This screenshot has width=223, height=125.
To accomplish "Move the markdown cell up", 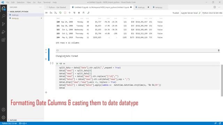I will point(46,50).
